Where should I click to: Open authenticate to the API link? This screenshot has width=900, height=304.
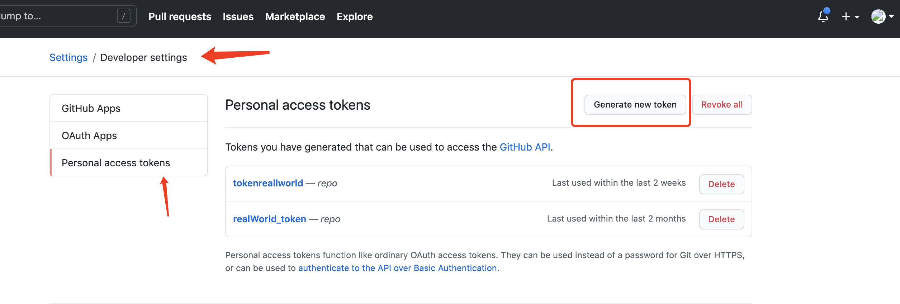click(x=397, y=268)
